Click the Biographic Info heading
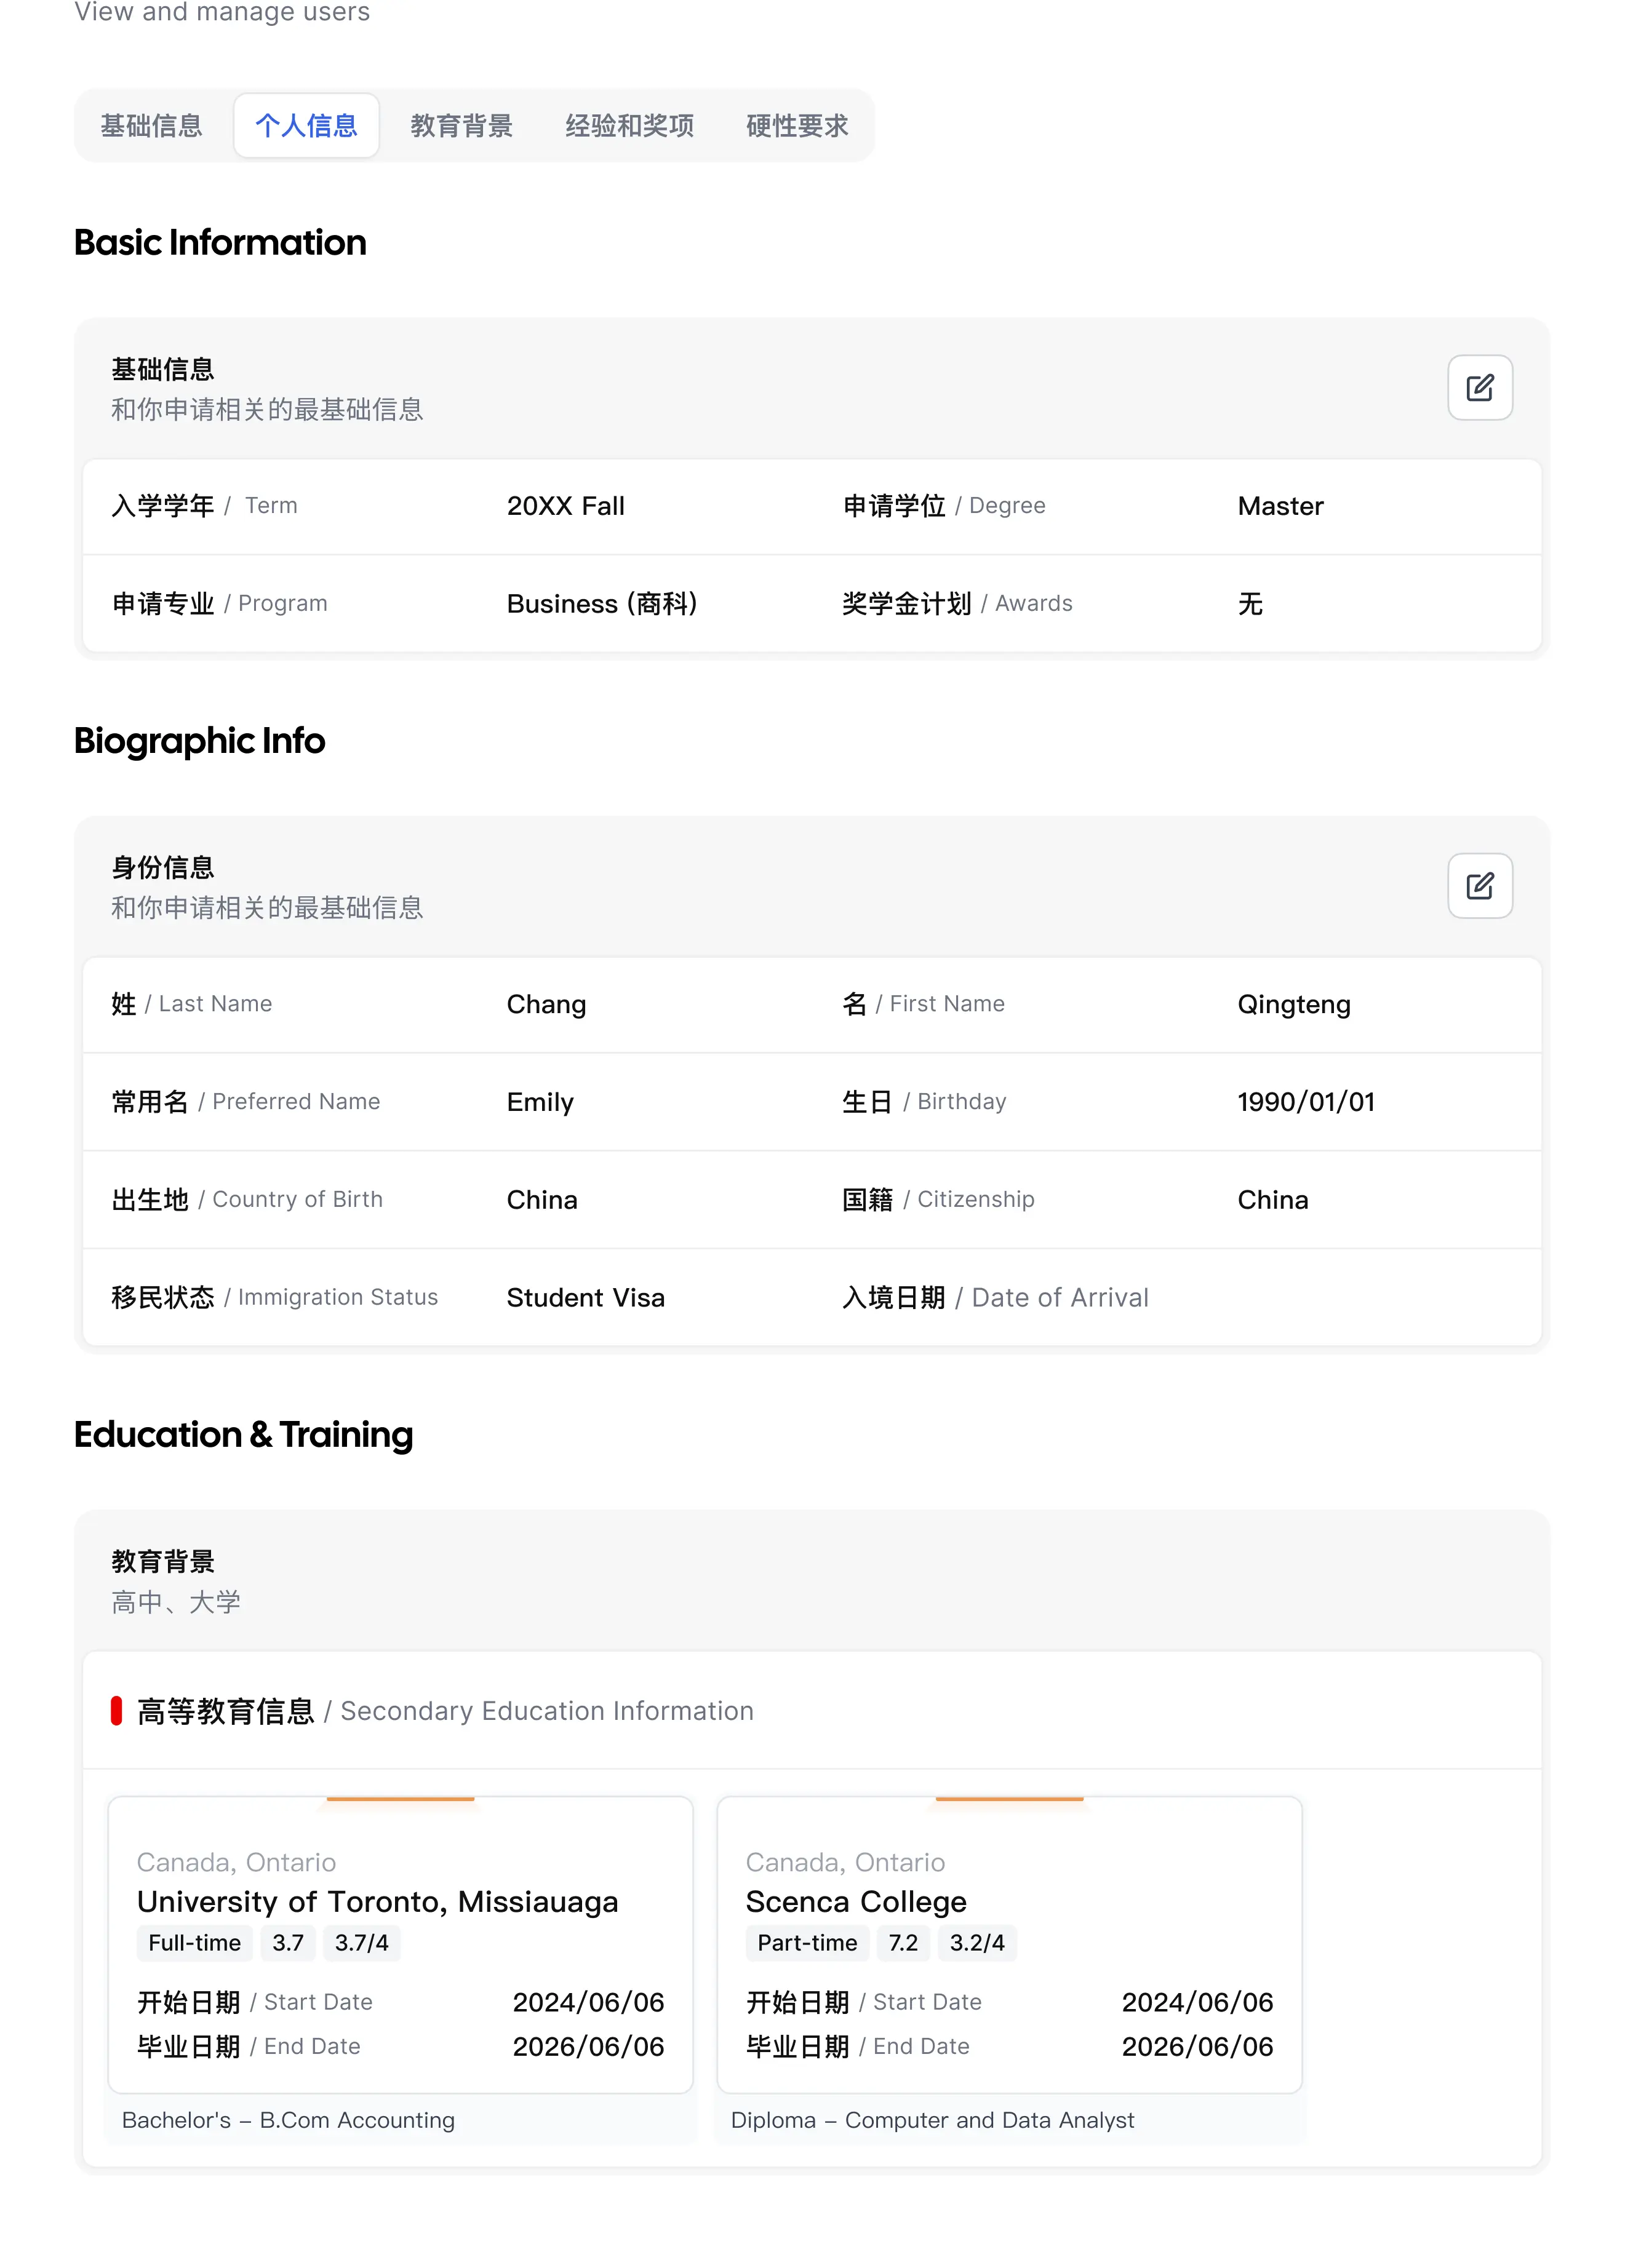 pos(199,741)
